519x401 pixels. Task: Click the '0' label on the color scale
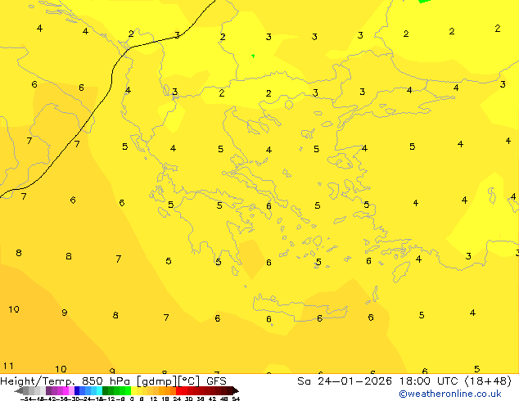(x=132, y=399)
